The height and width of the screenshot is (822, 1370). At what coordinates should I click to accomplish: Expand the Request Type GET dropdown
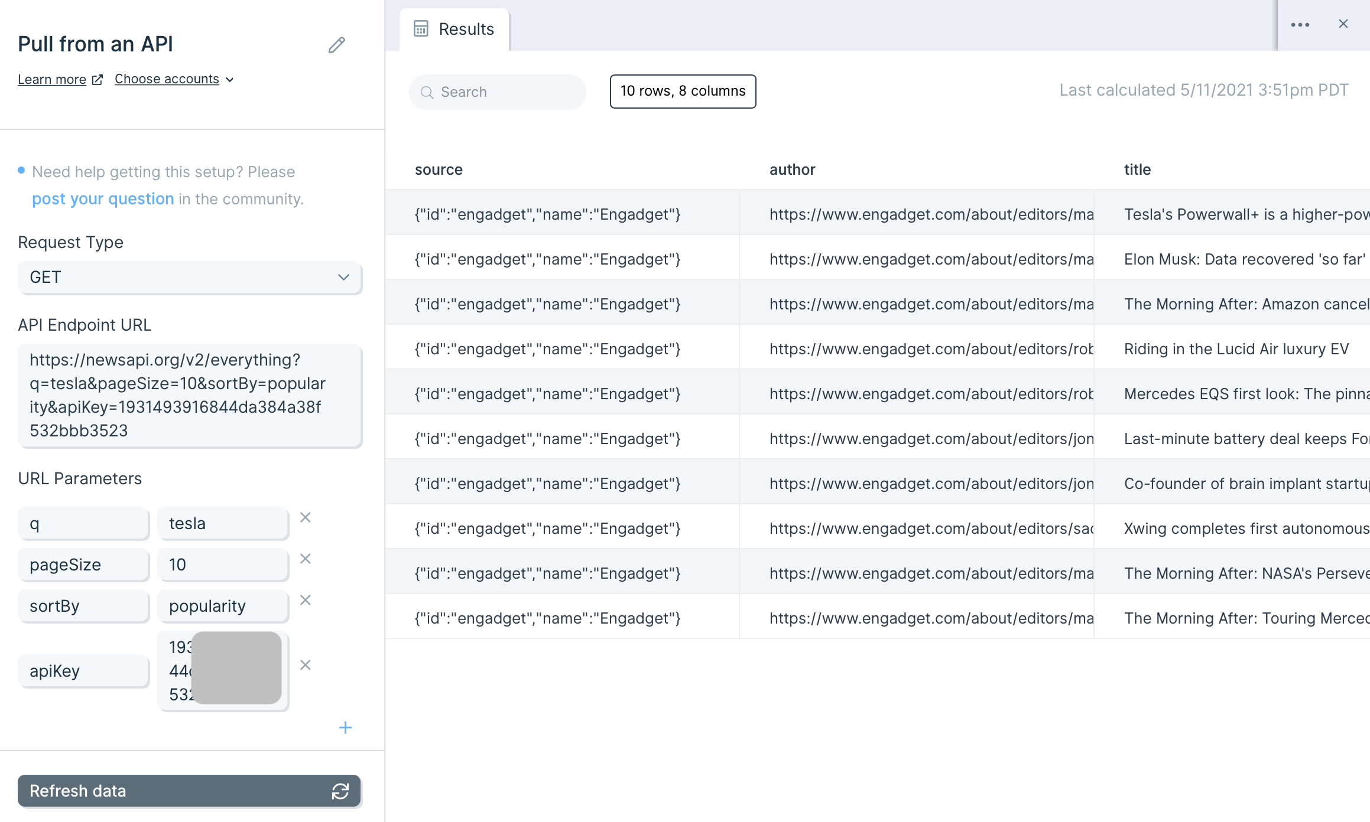coord(189,277)
